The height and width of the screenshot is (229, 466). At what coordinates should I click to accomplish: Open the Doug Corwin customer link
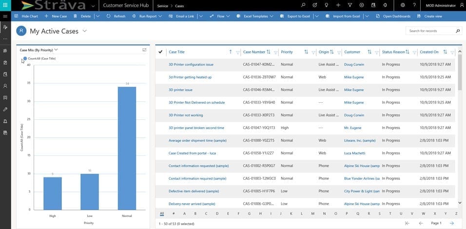[354, 64]
